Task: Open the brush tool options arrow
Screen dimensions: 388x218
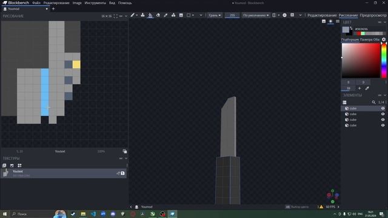Action: [137, 15]
